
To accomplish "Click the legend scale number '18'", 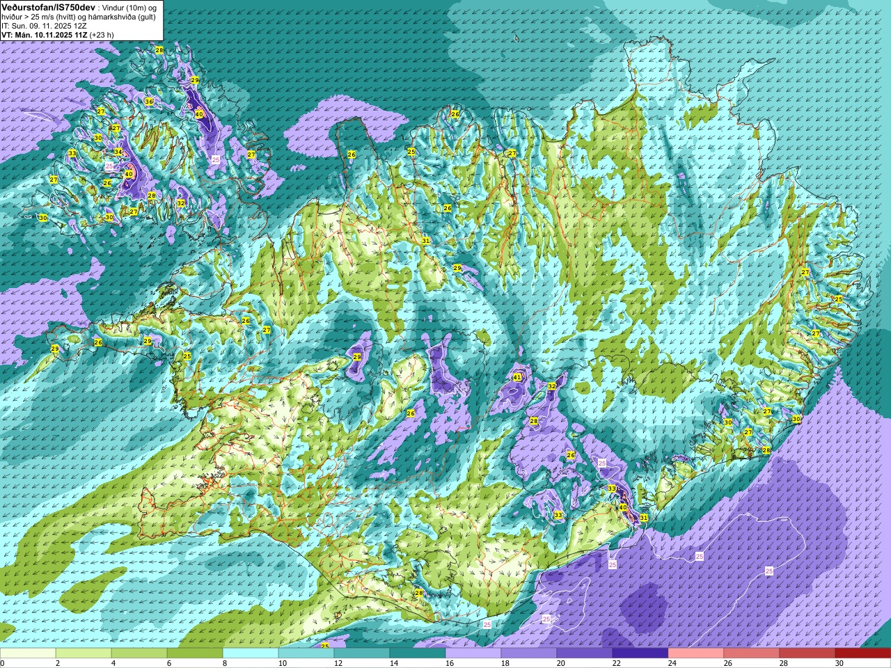I will (505, 663).
